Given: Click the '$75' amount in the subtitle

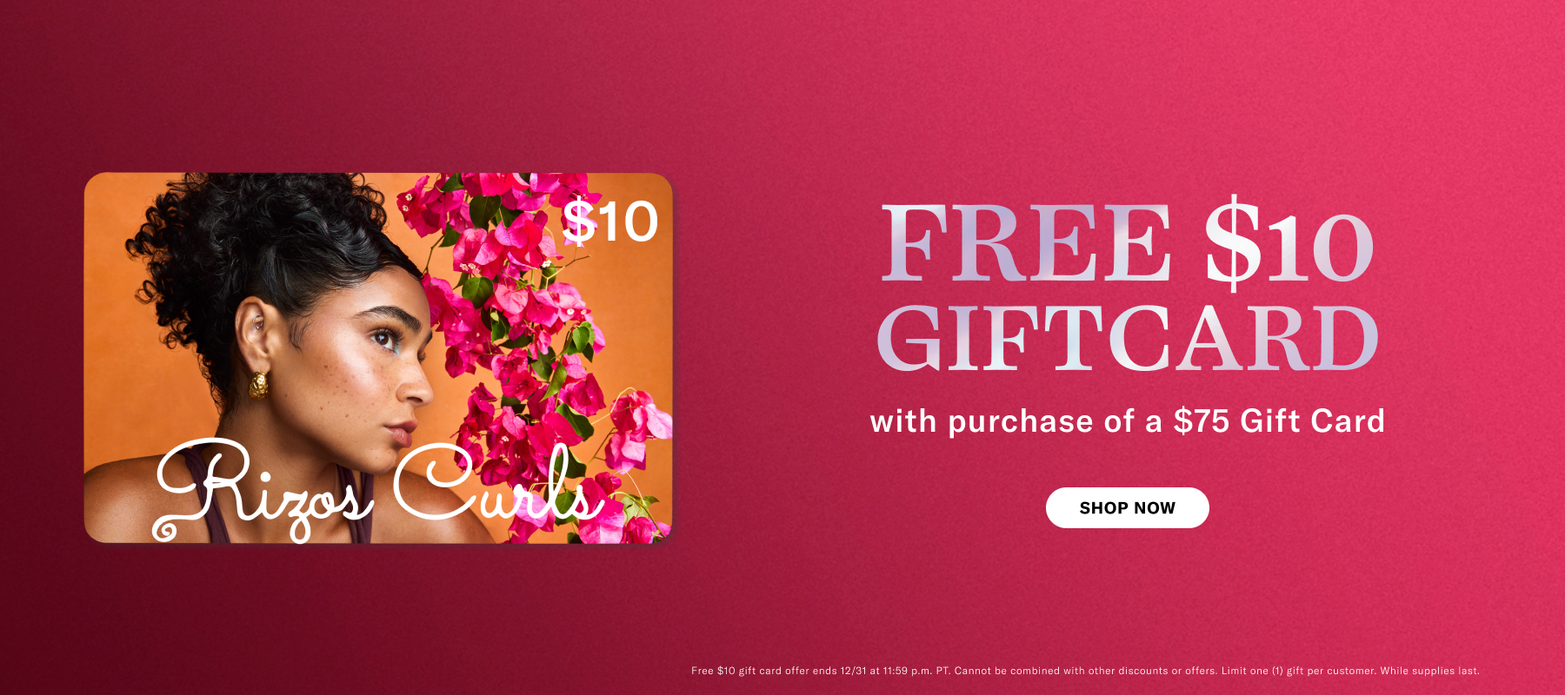Looking at the screenshot, I should click(x=1202, y=421).
